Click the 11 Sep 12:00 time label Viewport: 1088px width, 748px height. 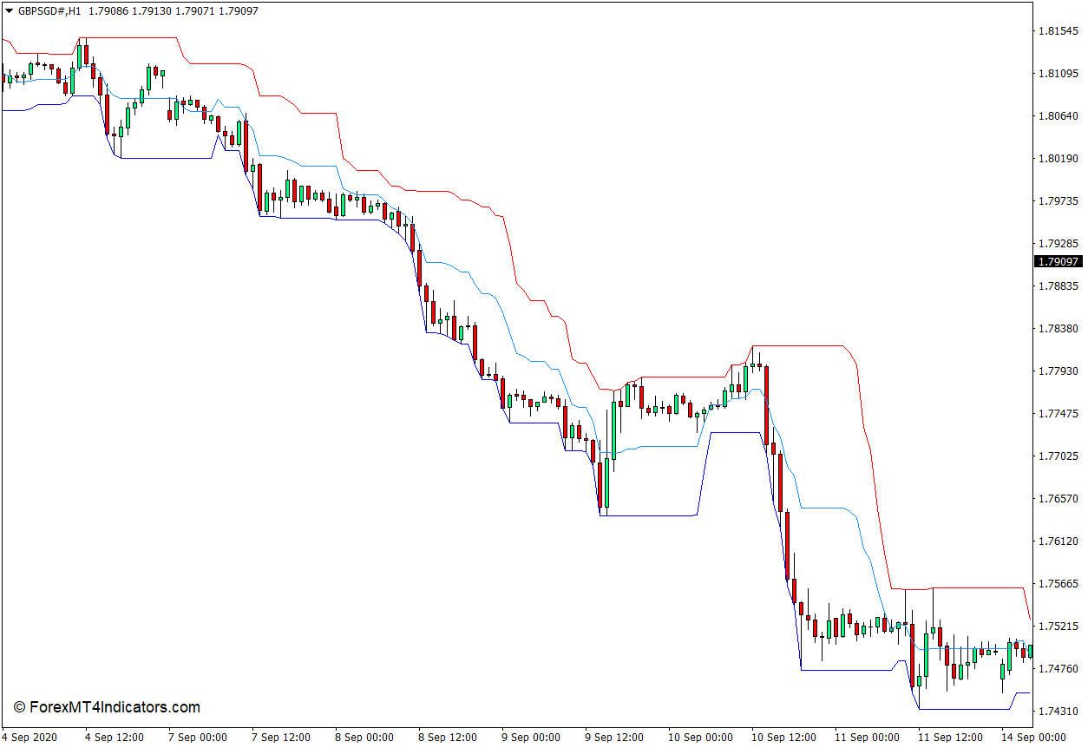pyautogui.click(x=947, y=738)
